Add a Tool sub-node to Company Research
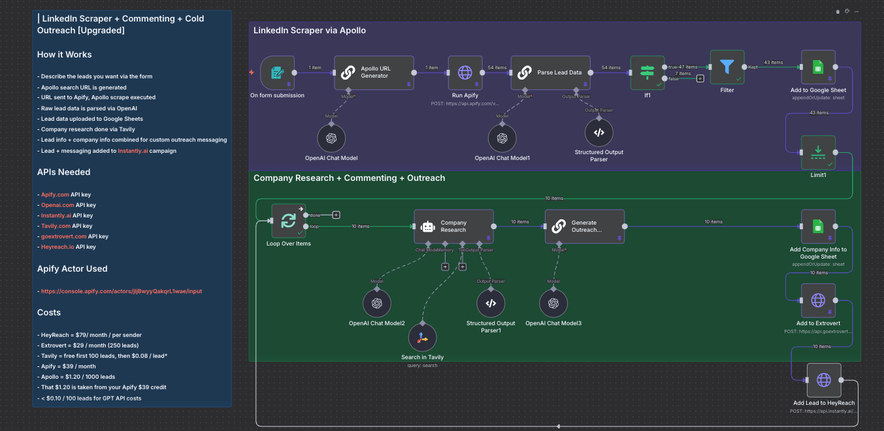884x431 pixels. pyautogui.click(x=462, y=266)
